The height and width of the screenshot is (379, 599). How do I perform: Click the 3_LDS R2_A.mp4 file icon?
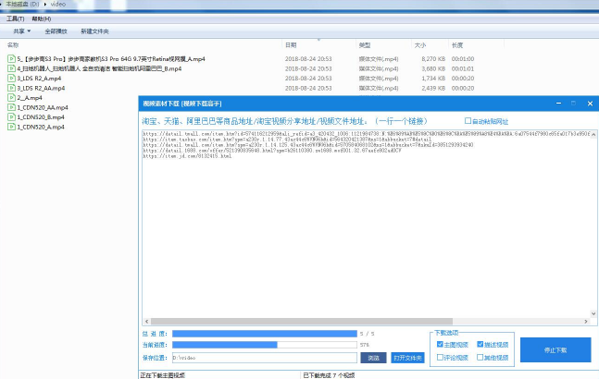[11, 79]
